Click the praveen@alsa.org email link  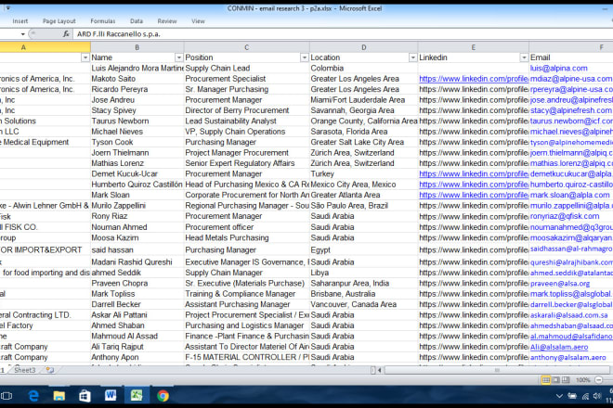tap(559, 284)
